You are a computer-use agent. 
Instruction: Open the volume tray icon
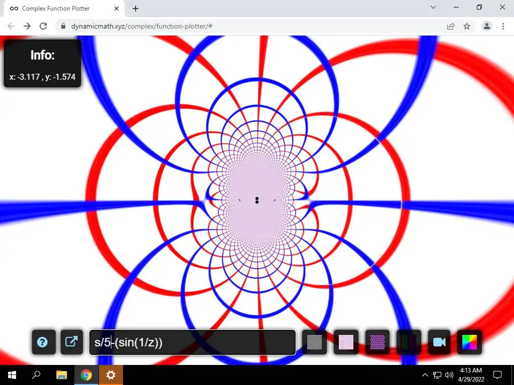[x=449, y=375]
